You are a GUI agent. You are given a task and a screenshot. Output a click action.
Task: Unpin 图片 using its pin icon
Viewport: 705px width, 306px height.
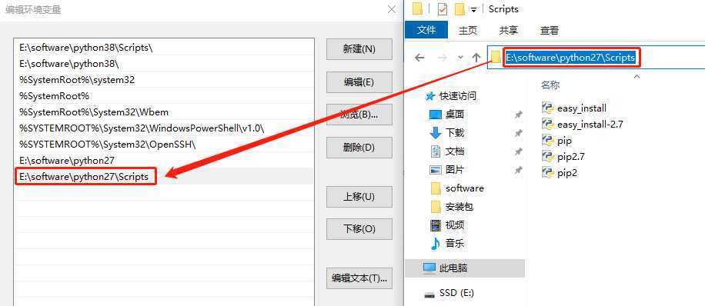pyautogui.click(x=519, y=170)
